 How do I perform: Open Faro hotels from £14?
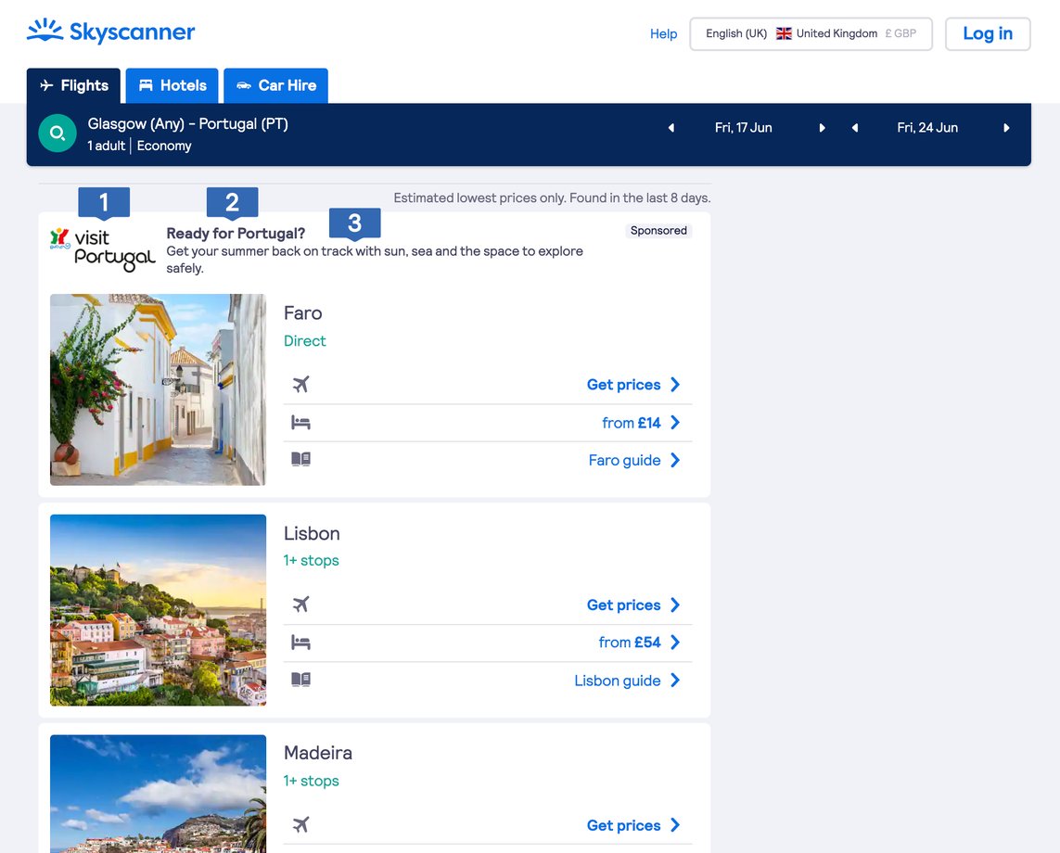632,423
